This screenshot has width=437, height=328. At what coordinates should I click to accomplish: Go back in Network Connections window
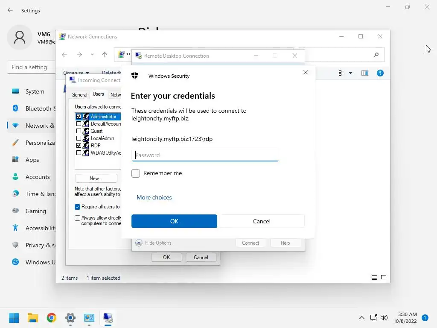click(64, 55)
